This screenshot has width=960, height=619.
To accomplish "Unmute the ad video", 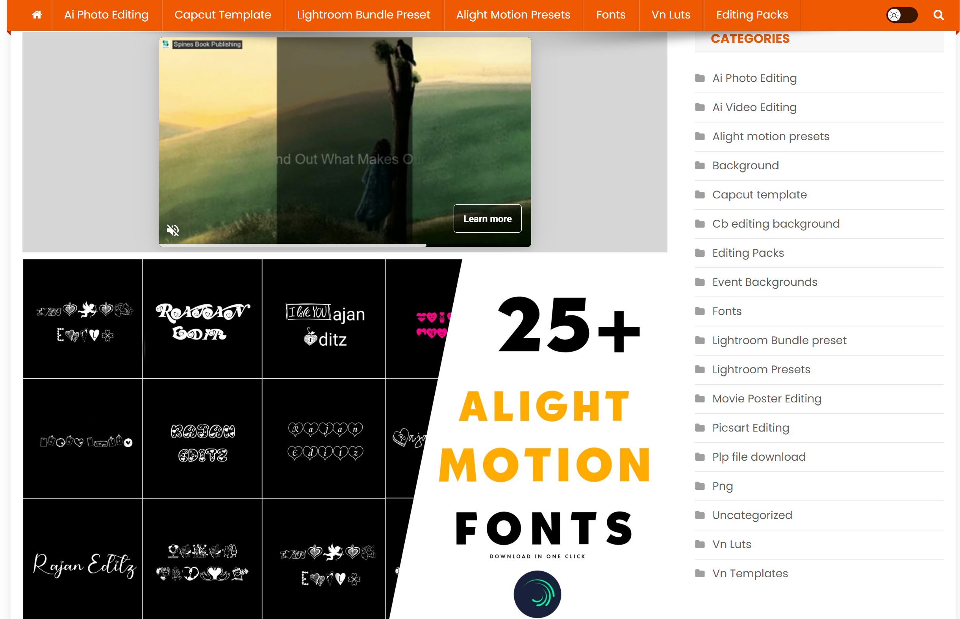I will click(172, 230).
